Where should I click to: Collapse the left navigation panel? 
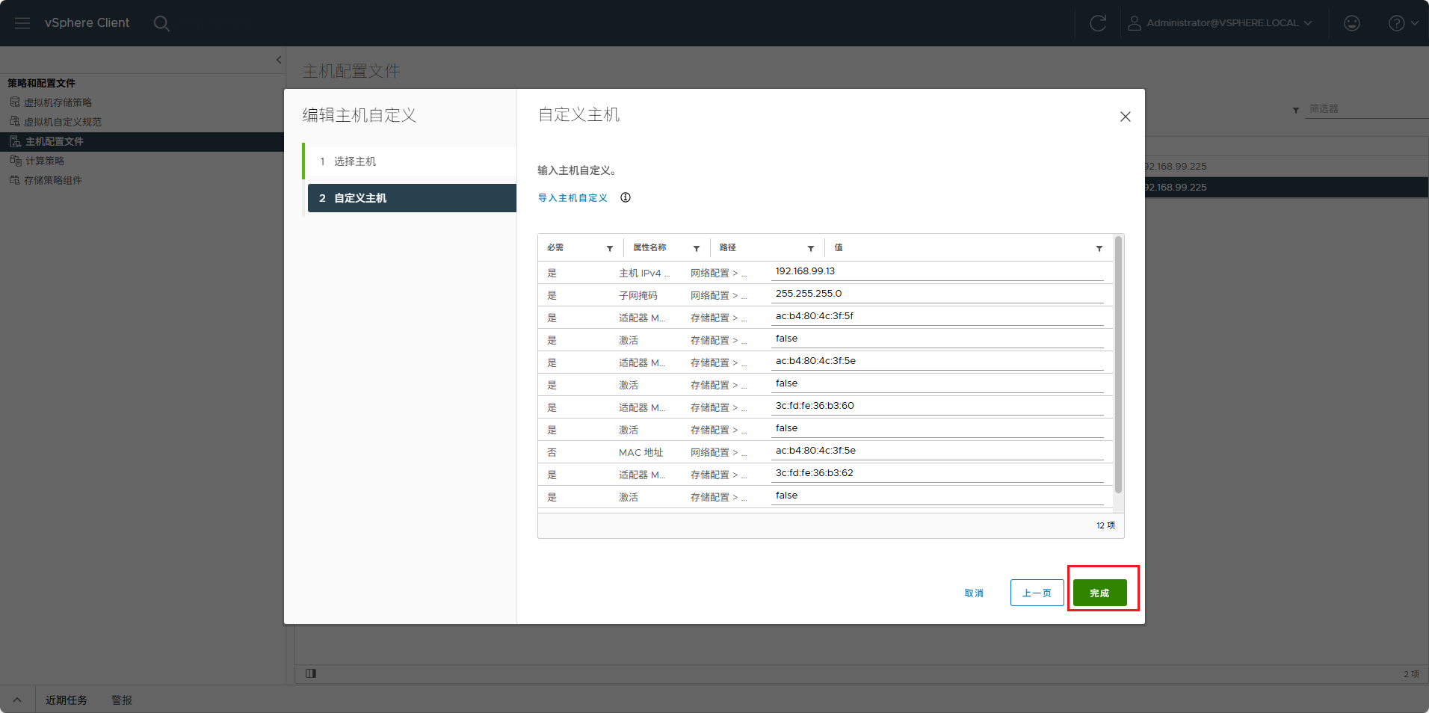[x=279, y=60]
